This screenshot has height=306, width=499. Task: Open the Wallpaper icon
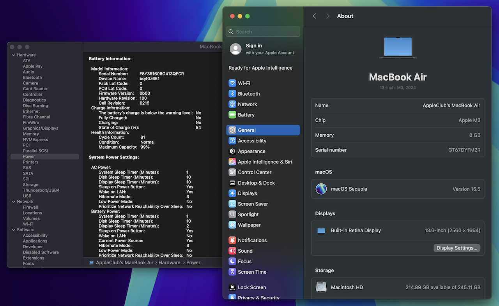[x=232, y=225]
